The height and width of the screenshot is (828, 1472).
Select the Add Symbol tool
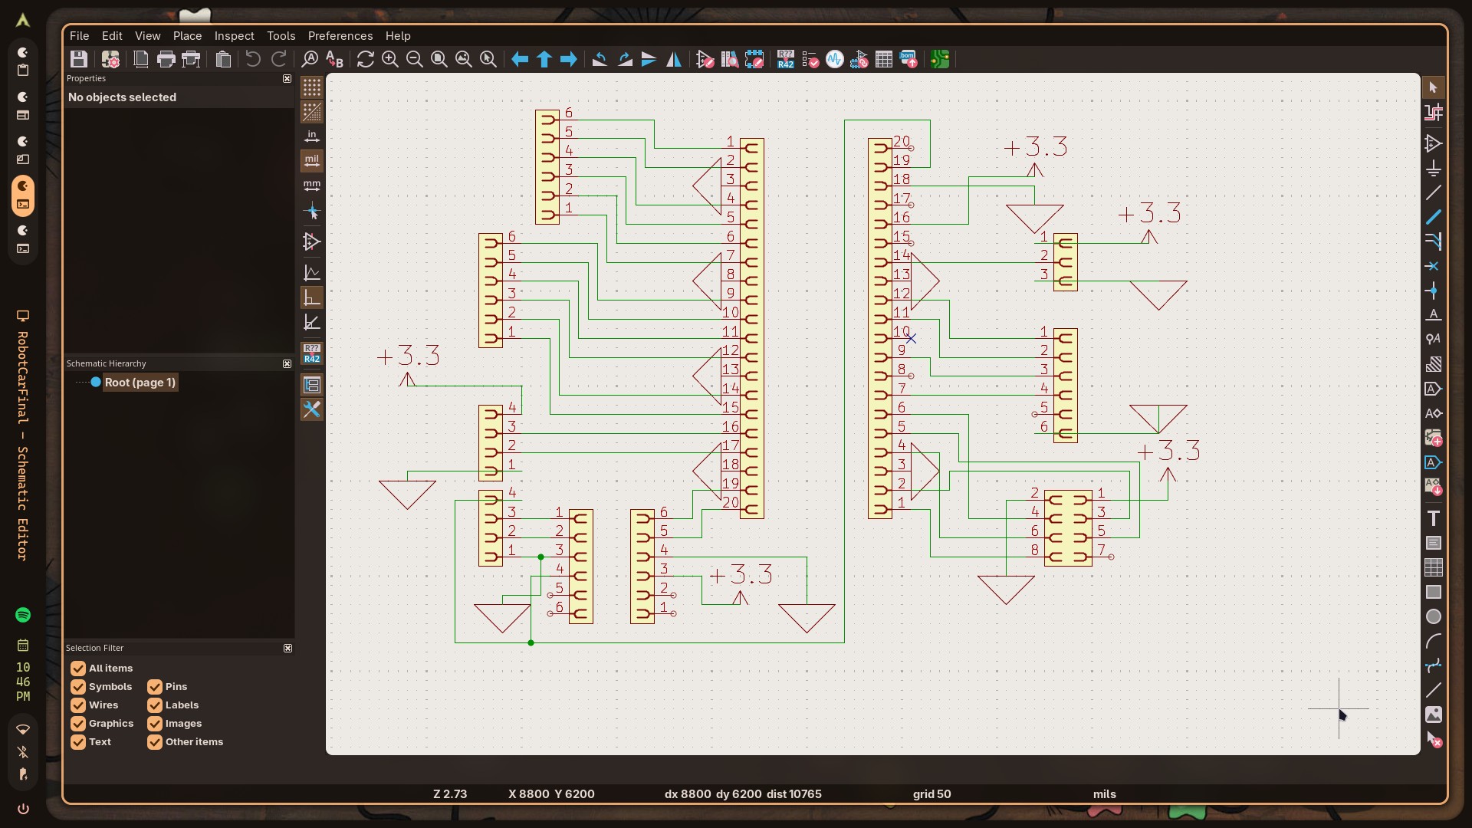(x=1434, y=143)
